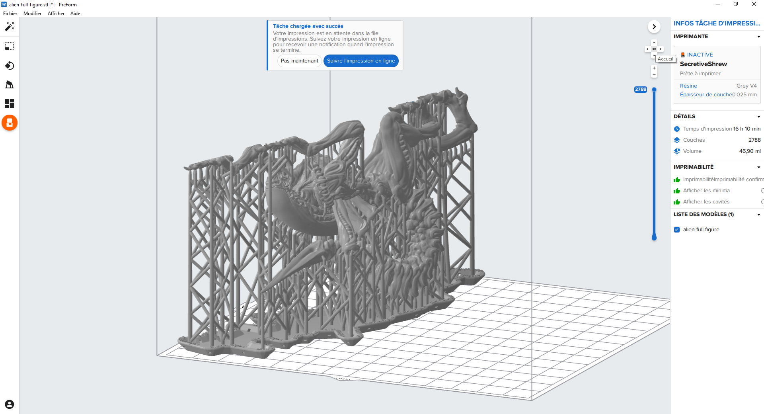Uncheck the alien-full-figure model checkbox
Viewport: 764px width, 414px height.
[677, 230]
